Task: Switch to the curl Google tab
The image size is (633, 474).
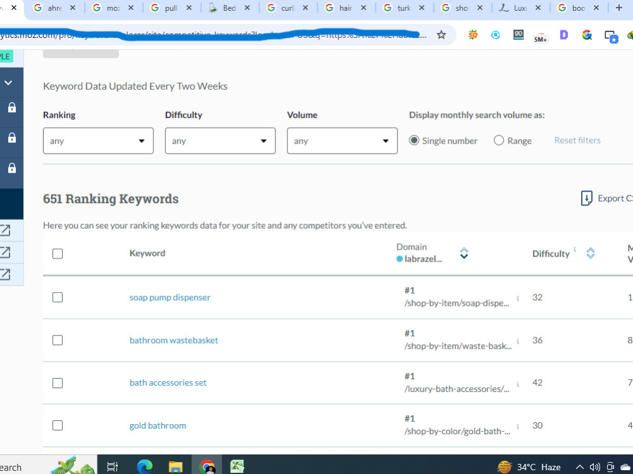Action: pos(288,8)
